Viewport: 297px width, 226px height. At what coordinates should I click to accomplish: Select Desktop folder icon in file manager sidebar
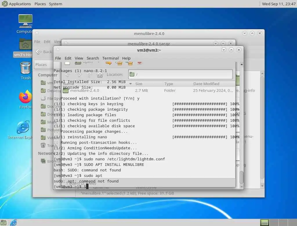tap(43, 91)
